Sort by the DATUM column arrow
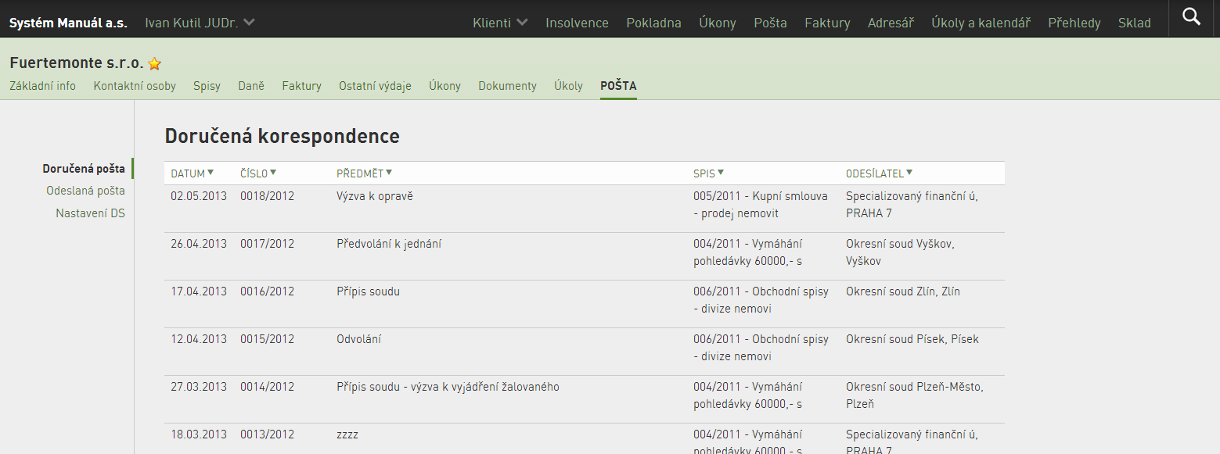 click(x=211, y=173)
